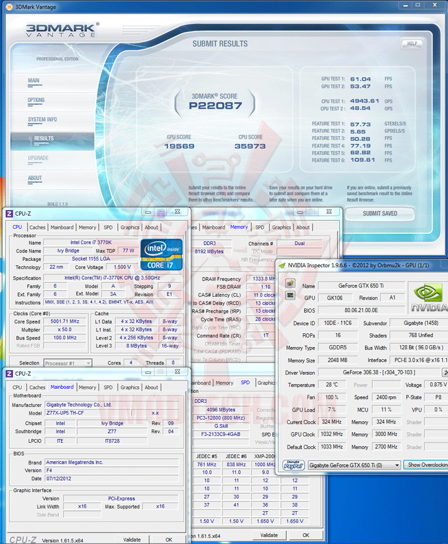Click the Show Overclocking button
The width and height of the screenshot is (448, 544).
[426, 465]
